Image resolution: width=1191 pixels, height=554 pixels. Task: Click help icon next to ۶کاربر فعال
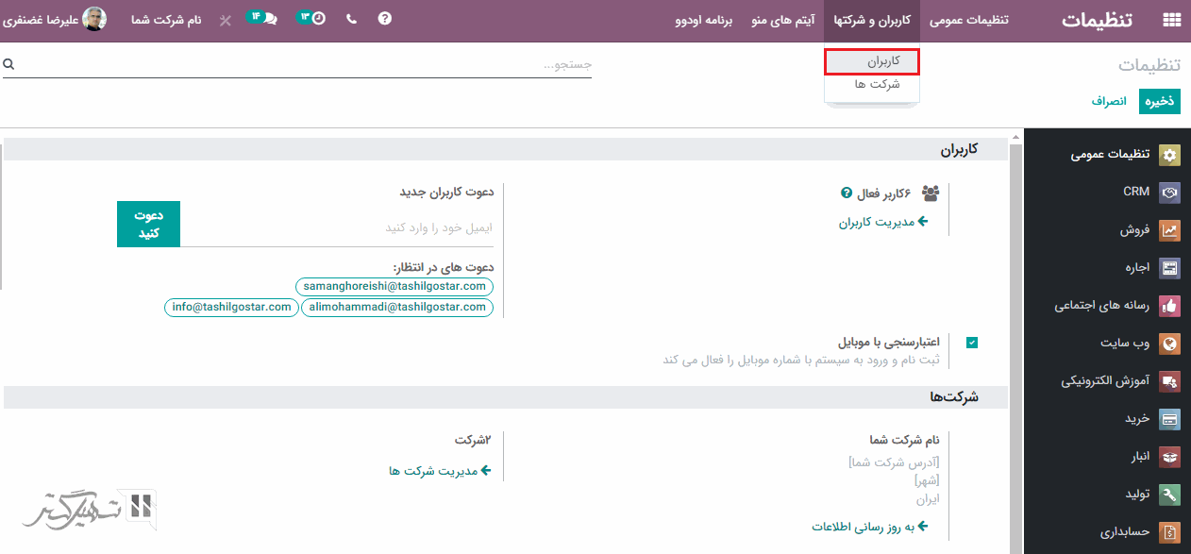pyautogui.click(x=847, y=193)
